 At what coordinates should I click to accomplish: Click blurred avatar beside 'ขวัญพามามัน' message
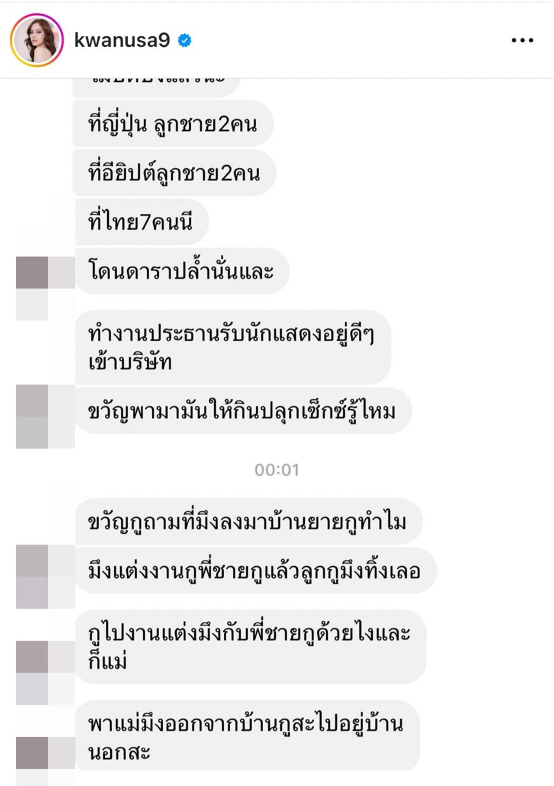point(45,417)
